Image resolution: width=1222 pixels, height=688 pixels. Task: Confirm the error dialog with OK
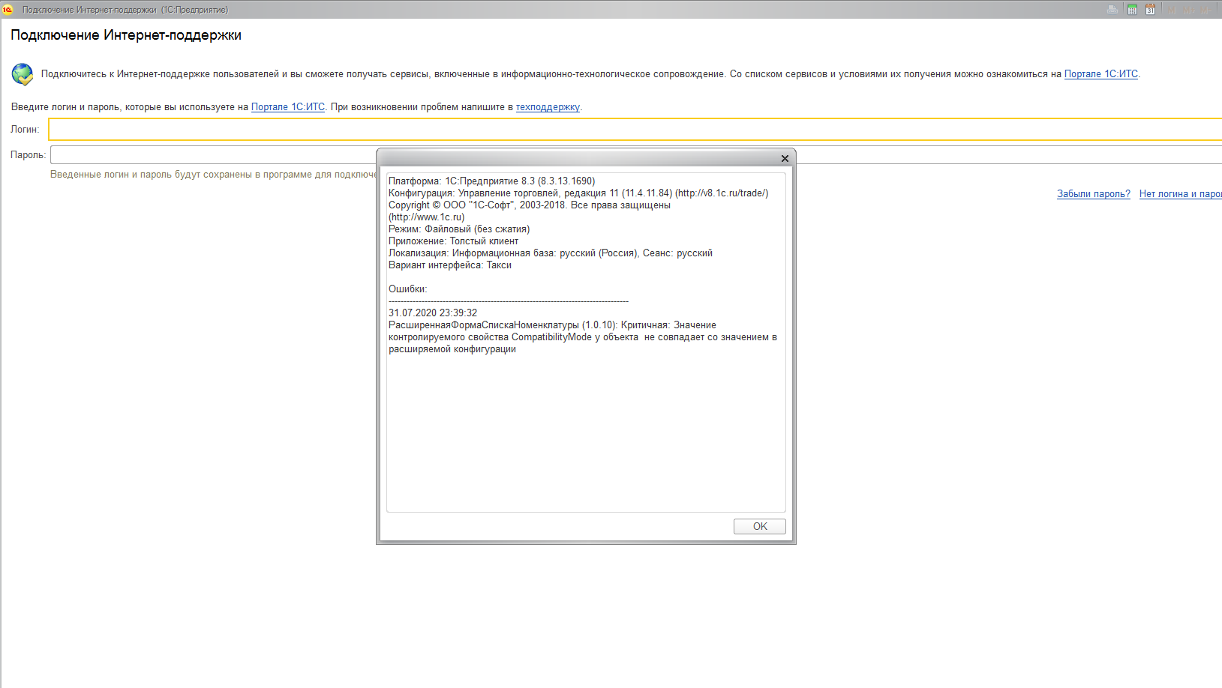pyautogui.click(x=760, y=526)
